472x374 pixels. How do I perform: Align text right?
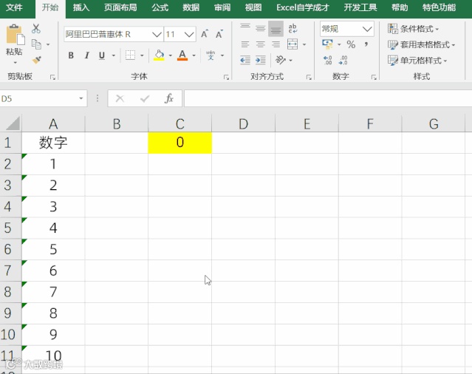276,44
